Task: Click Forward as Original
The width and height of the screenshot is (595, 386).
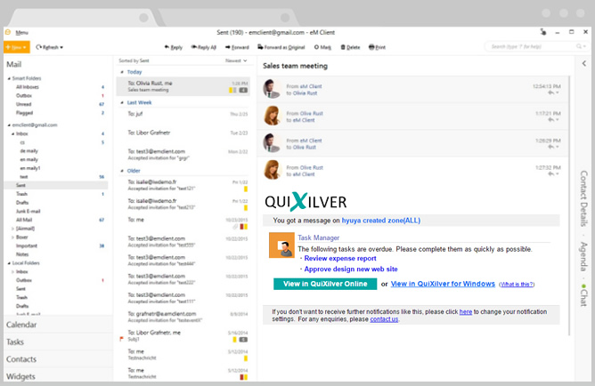Action: (281, 47)
